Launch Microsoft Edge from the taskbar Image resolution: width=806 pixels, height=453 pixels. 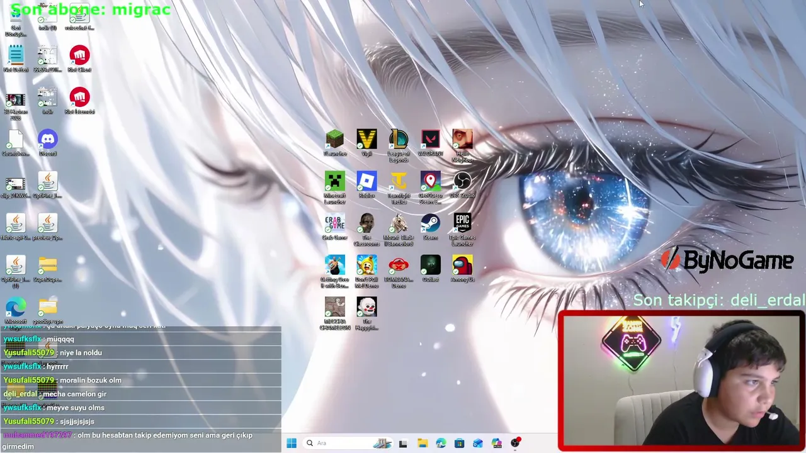tap(441, 443)
